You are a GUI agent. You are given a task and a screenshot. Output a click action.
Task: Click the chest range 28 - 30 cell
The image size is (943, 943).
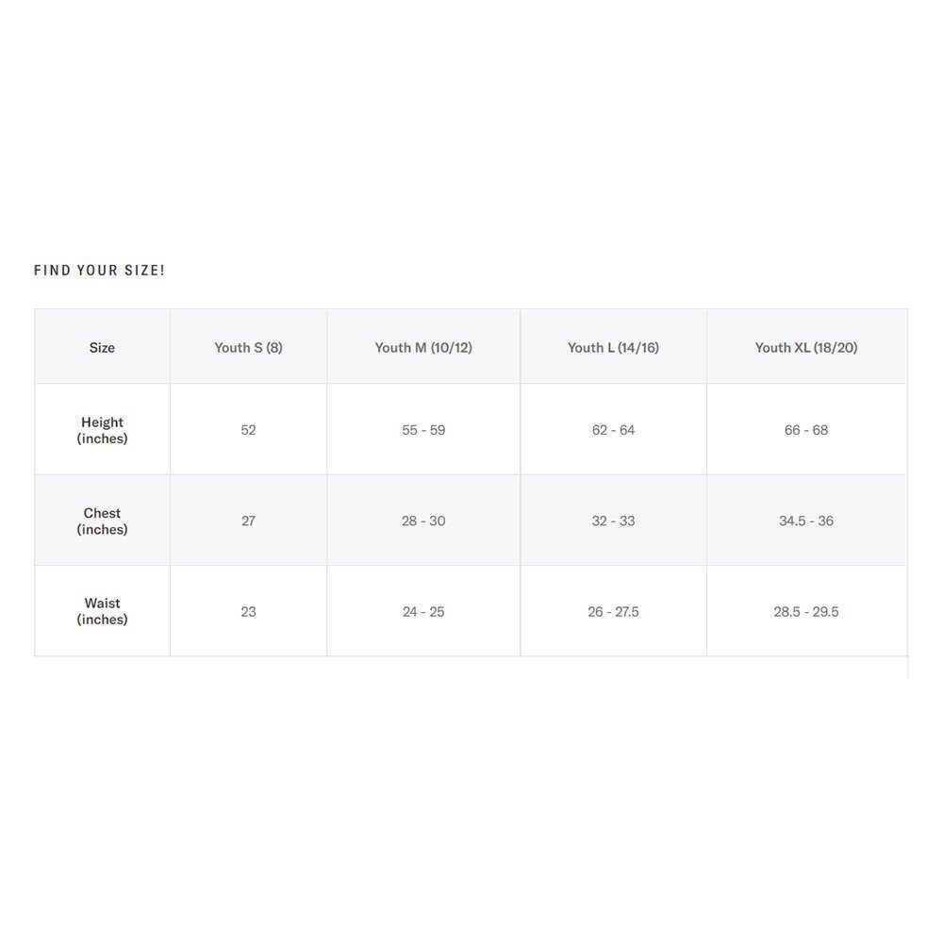(423, 521)
